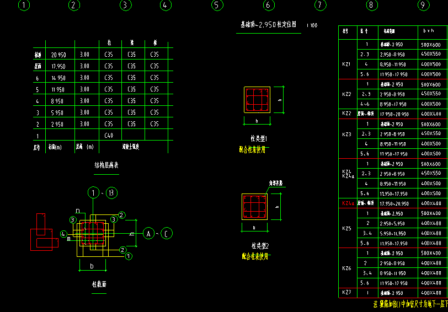Image resolution: width=448 pixels, height=312 pixels.
Task: Click the 柱类型1 label
Action: (259, 139)
